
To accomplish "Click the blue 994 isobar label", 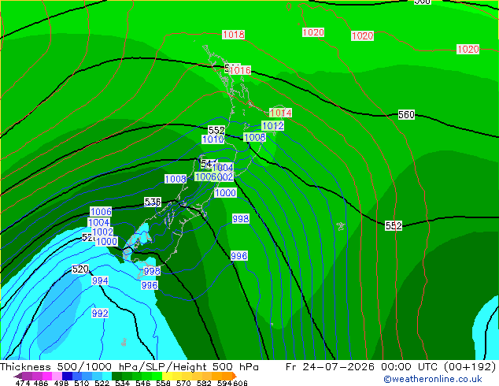I will coord(100,280).
